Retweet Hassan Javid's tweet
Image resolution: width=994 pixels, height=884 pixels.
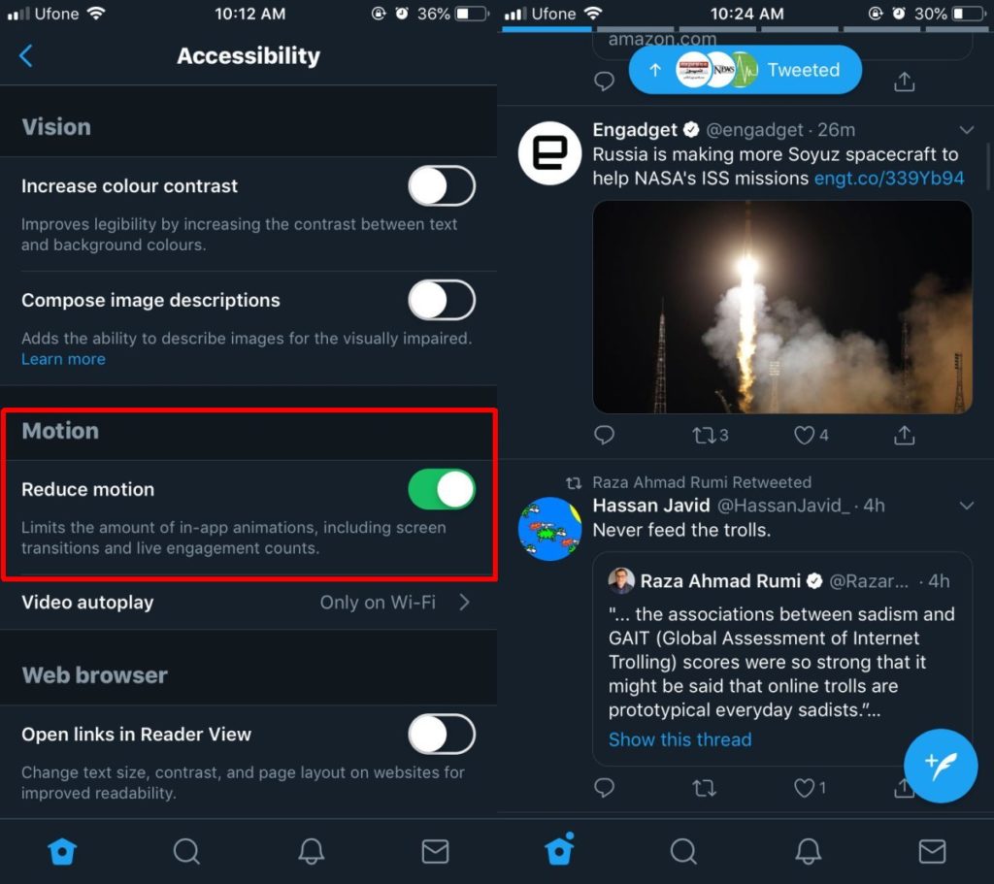point(705,788)
